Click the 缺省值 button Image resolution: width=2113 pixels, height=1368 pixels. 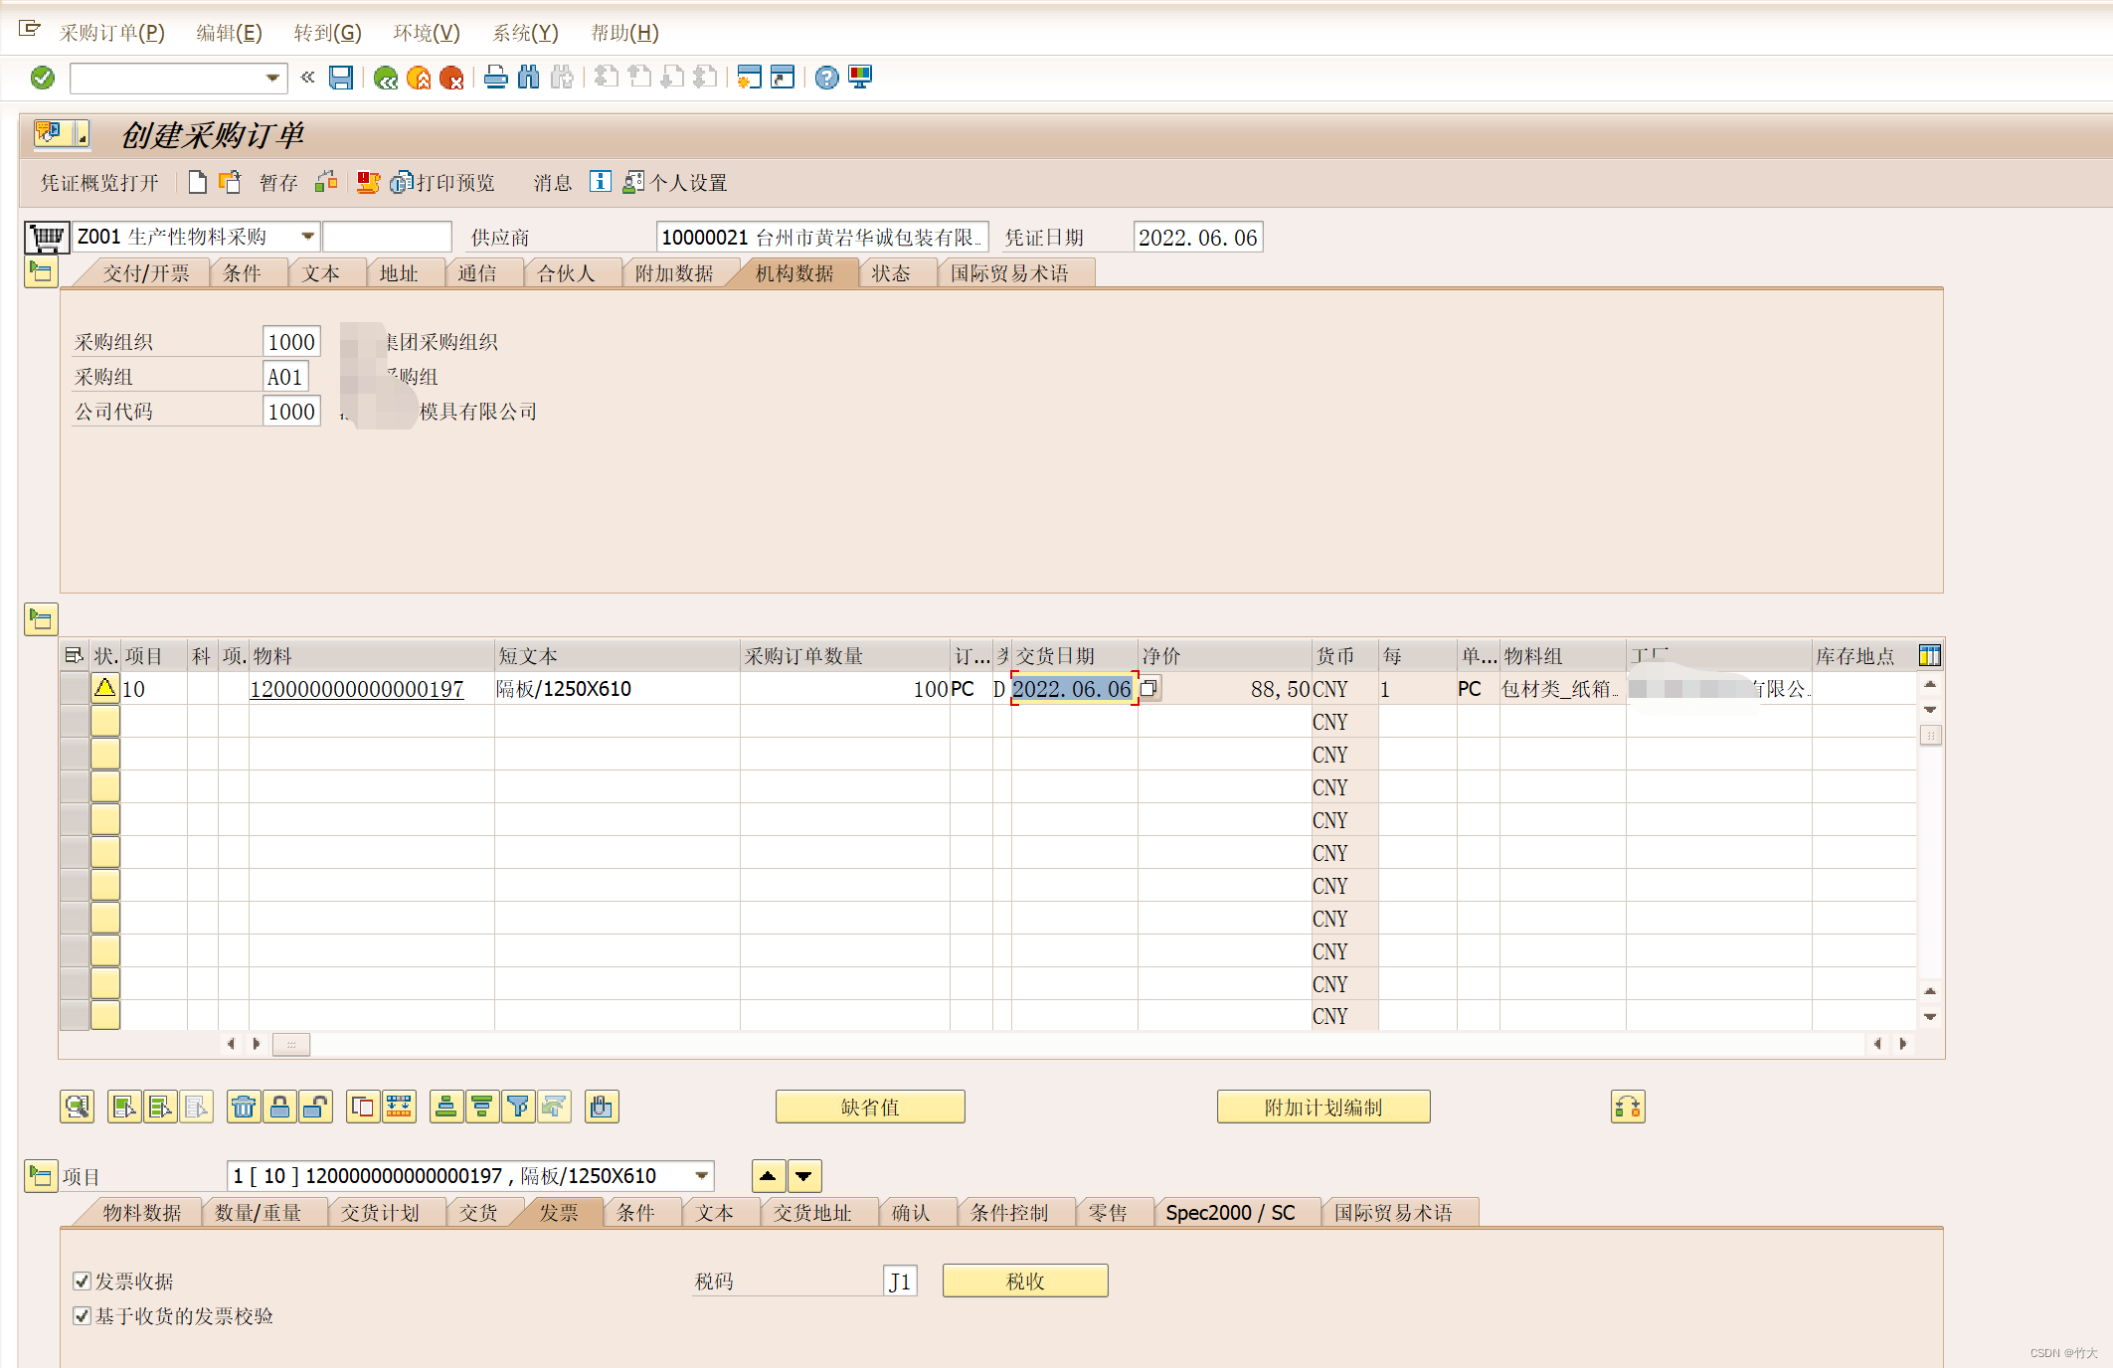click(x=869, y=1107)
